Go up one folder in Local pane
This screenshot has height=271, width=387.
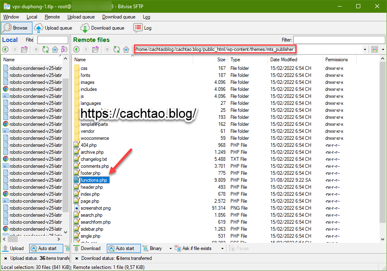tap(24, 49)
